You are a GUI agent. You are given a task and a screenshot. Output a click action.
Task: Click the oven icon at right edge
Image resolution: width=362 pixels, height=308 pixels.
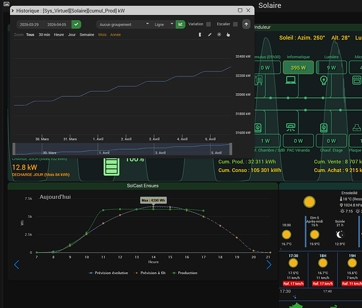tap(356, 80)
